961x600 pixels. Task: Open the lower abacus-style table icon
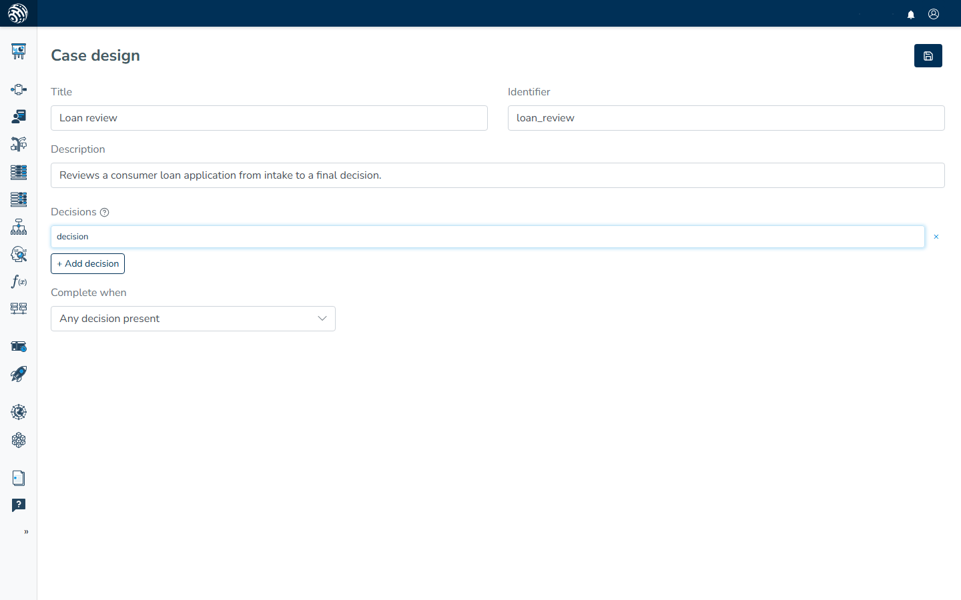[19, 199]
